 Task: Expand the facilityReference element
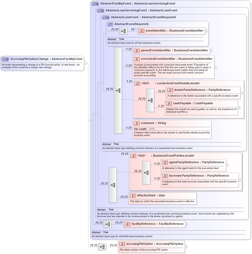pos(186,224)
